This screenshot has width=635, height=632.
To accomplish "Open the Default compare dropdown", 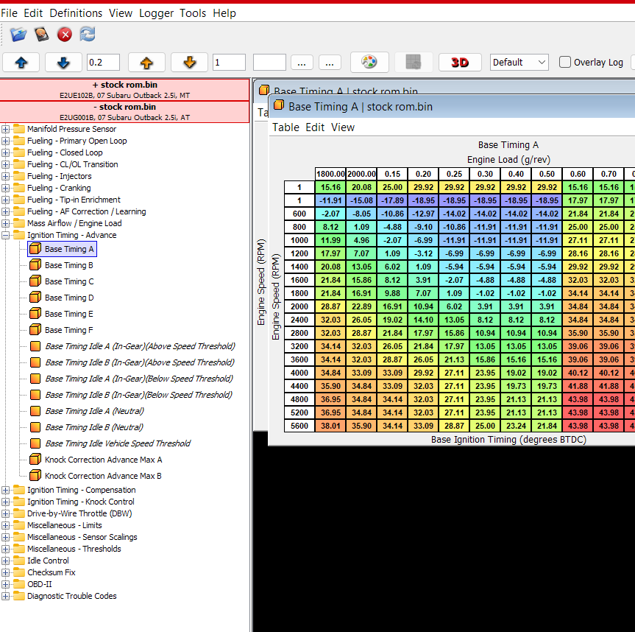I will tap(519, 63).
